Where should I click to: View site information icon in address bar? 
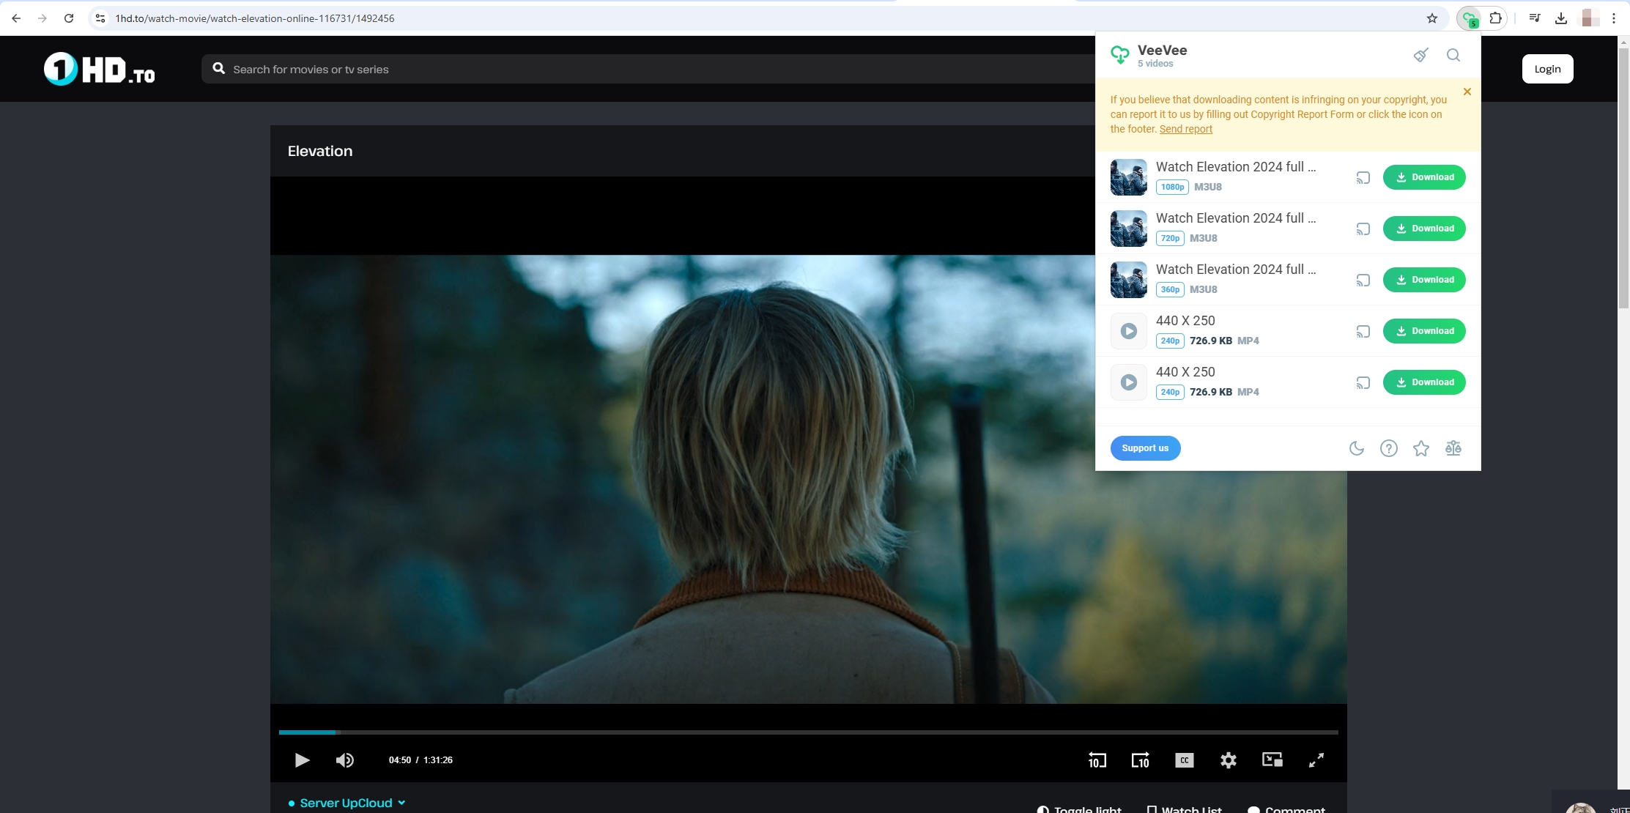(100, 18)
